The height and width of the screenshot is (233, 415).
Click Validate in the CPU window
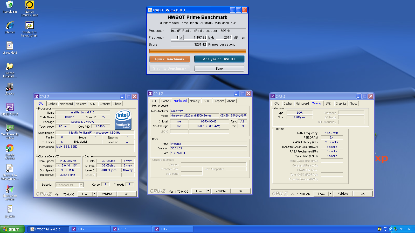click(107, 194)
